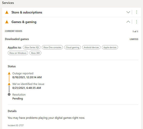Select the Apple devices tag
This screenshot has width=143, height=129.
pos(110,47)
